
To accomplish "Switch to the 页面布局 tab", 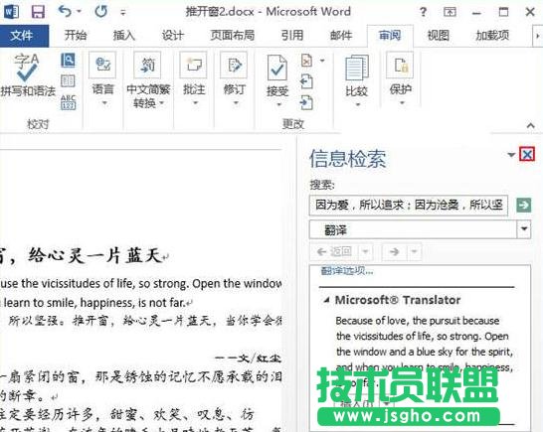I will pos(233,36).
